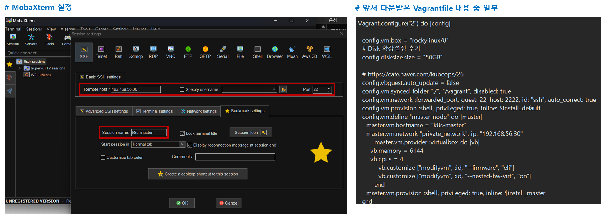Click the Cancel button

(229, 203)
